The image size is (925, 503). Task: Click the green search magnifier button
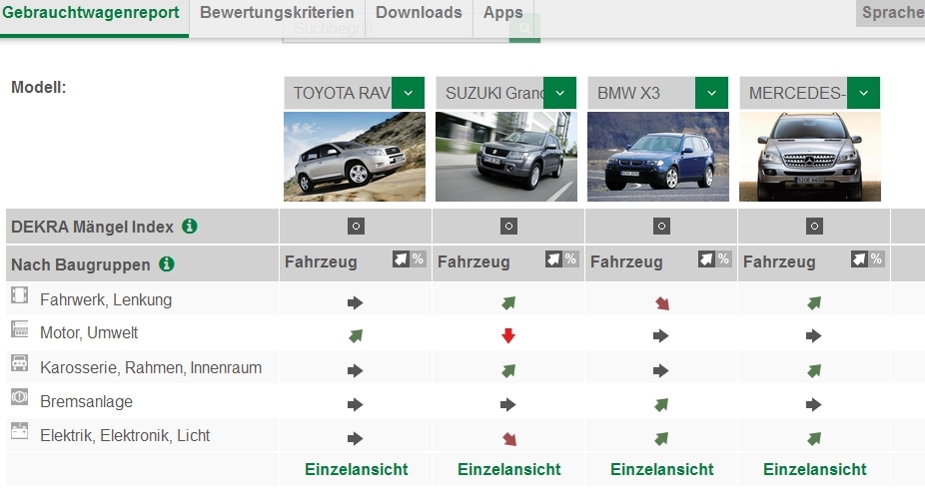click(x=524, y=29)
